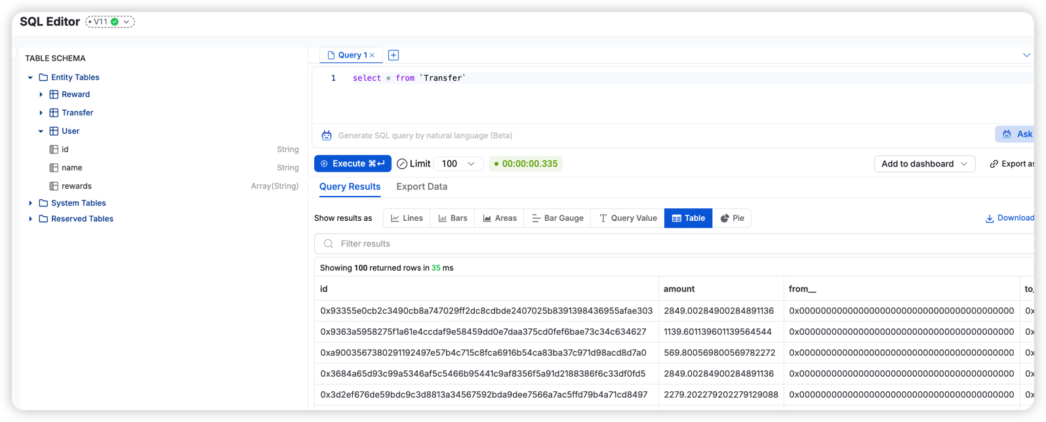Click the User table icon

click(x=54, y=131)
